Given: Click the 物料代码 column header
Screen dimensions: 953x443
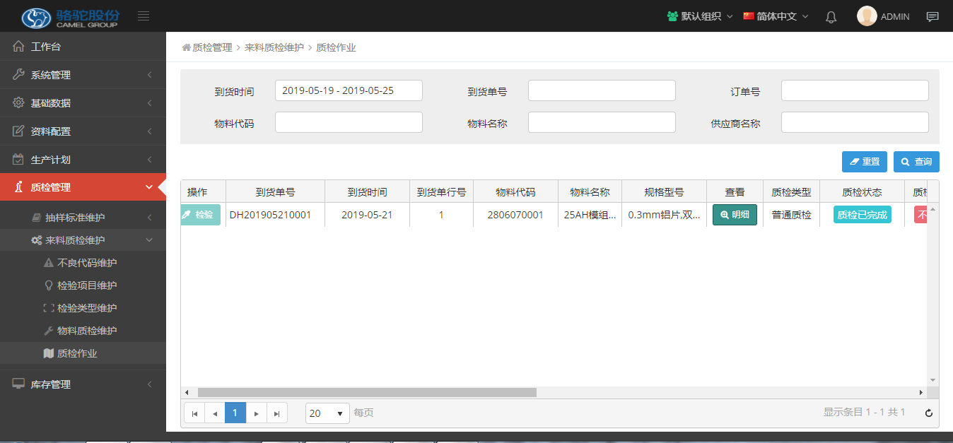Looking at the screenshot, I should [515, 192].
